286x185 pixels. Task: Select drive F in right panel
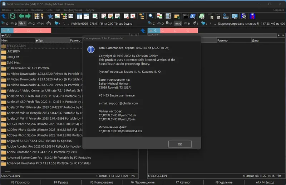[169, 23]
